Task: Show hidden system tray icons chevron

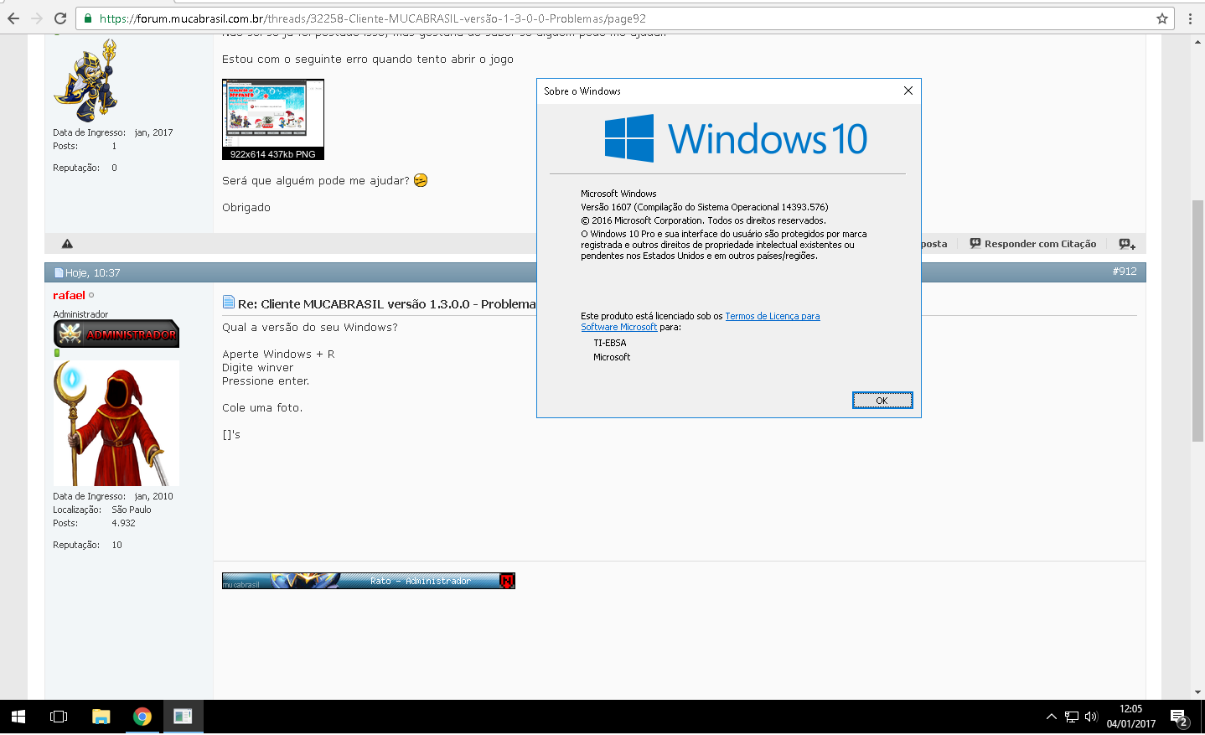Action: click(x=1051, y=717)
